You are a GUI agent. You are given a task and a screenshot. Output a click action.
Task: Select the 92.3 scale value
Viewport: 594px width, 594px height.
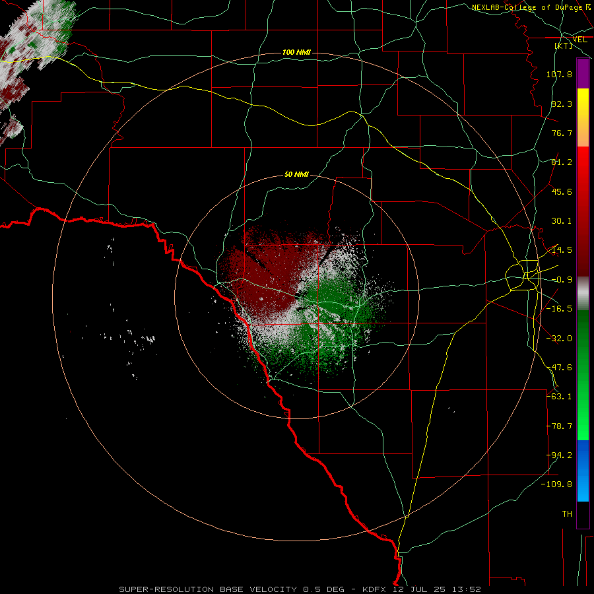pos(562,104)
